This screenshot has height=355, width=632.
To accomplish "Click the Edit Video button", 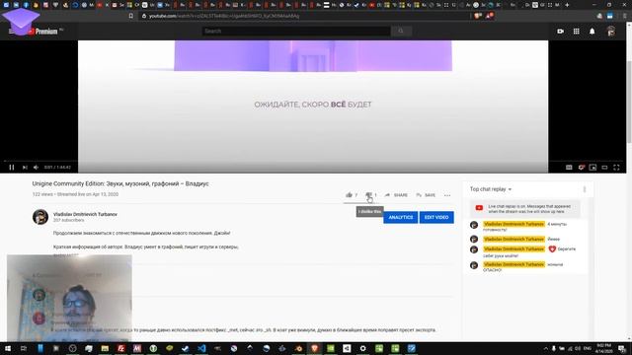I will point(436,217).
